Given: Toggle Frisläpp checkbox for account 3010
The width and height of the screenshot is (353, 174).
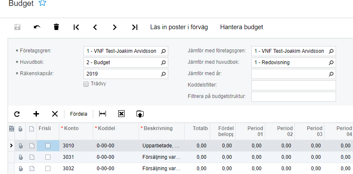Looking at the screenshot, I should point(48,146).
